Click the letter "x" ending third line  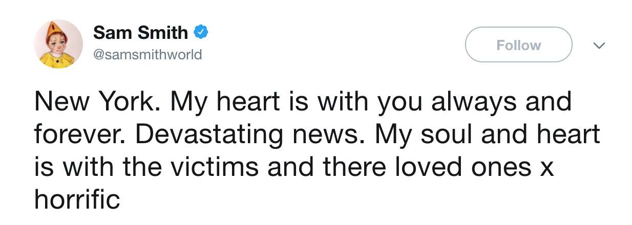coord(547,168)
